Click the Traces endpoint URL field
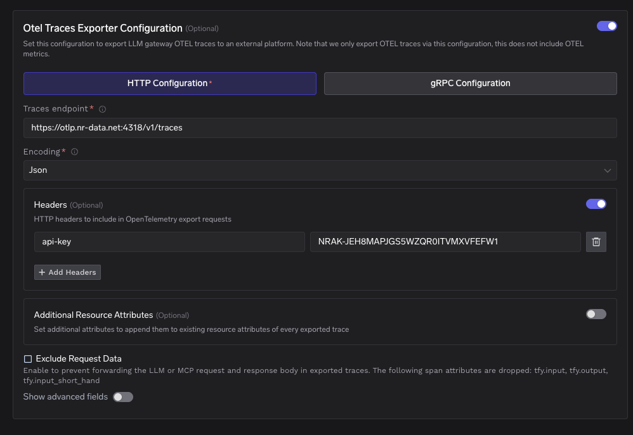The height and width of the screenshot is (435, 633). [x=320, y=128]
